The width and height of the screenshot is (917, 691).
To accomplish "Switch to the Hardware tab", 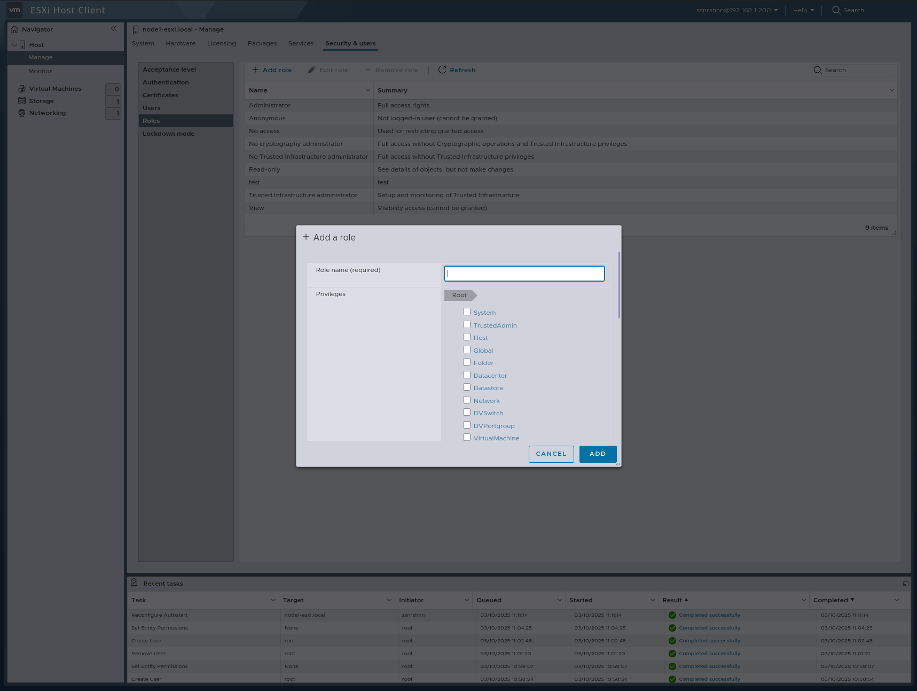I will (x=180, y=43).
